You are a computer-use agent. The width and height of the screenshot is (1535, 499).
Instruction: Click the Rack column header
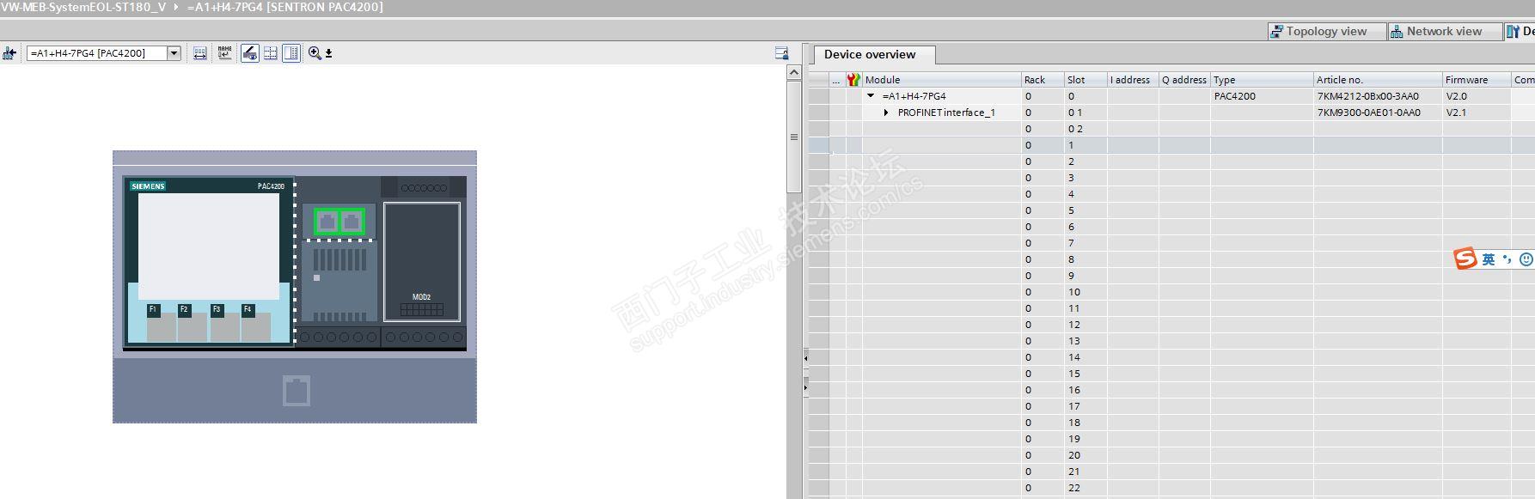(1043, 80)
